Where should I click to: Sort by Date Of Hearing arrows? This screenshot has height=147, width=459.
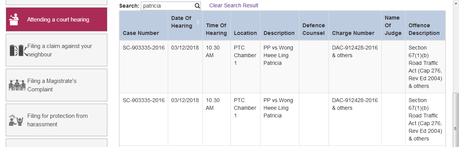(198, 22)
